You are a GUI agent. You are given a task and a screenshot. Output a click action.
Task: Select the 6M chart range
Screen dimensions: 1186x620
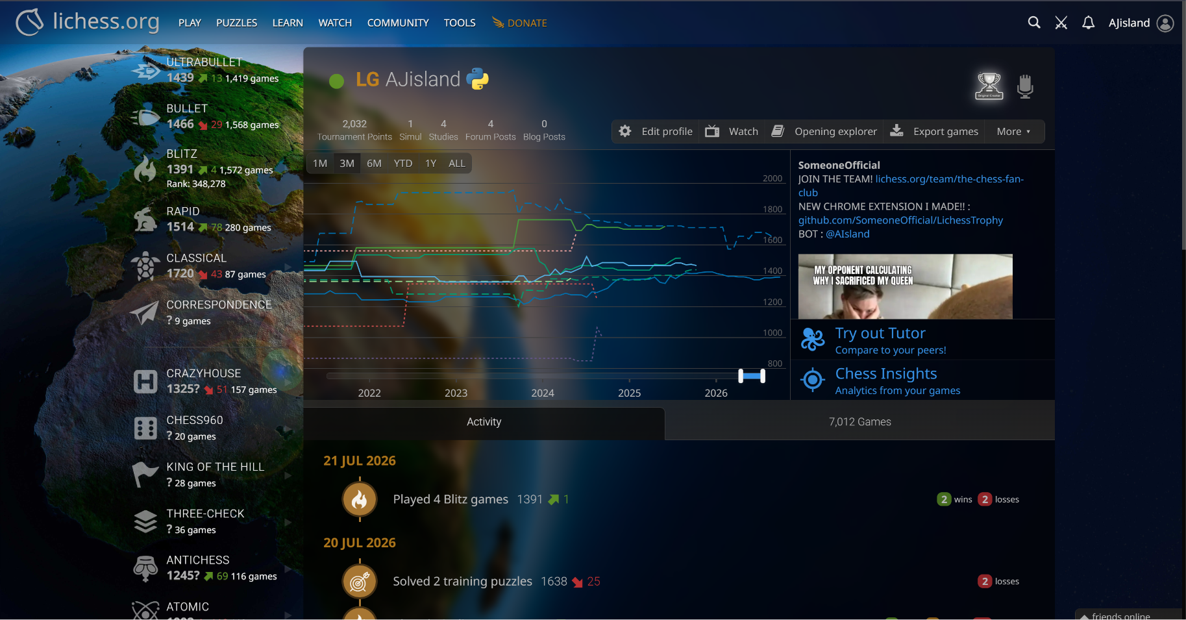374,163
